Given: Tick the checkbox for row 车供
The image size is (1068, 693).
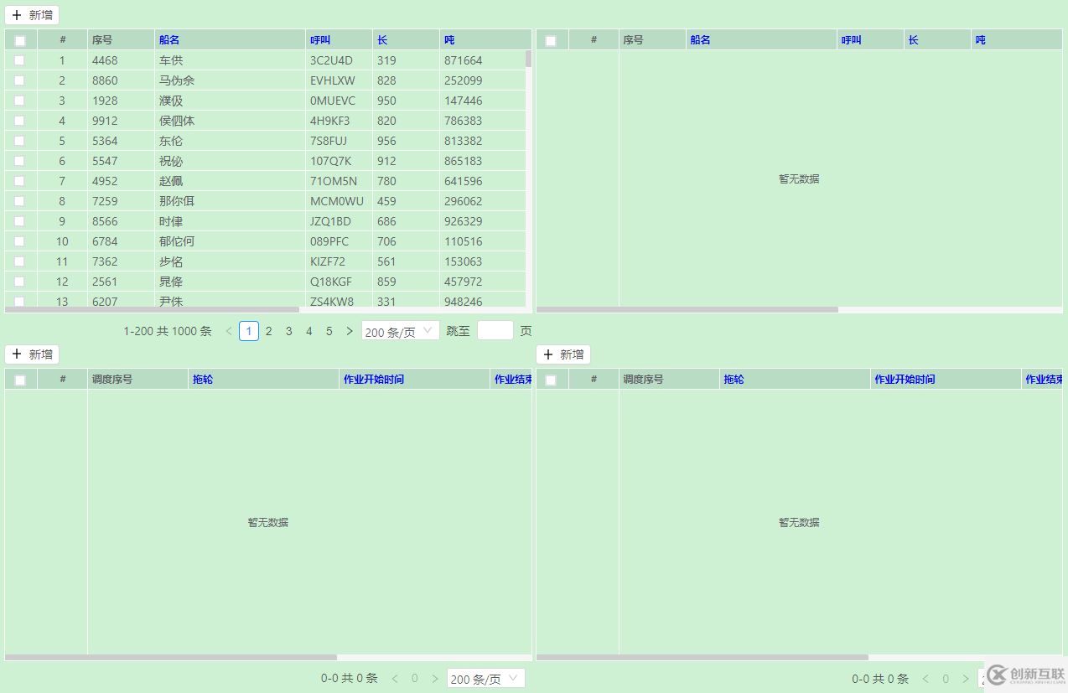Looking at the screenshot, I should pyautogui.click(x=19, y=60).
